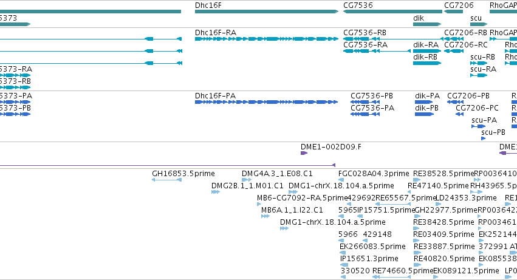The height and width of the screenshot is (280, 517).
Task: Select the dik-PB protein bar
Action: pyautogui.click(x=424, y=114)
